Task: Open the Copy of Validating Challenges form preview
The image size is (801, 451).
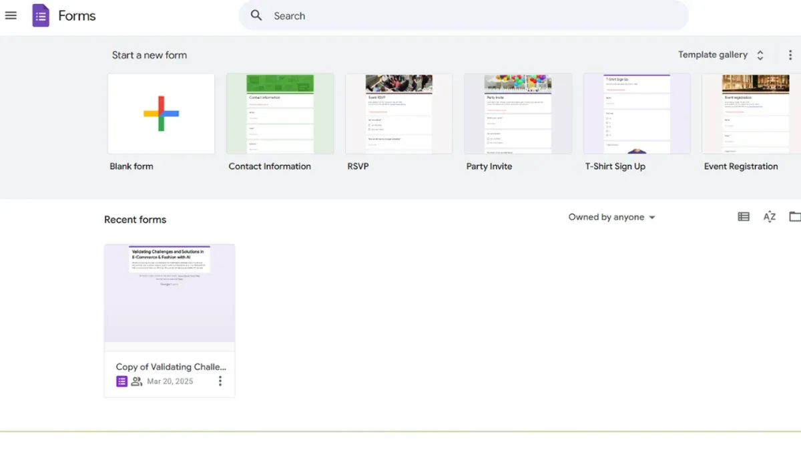Action: click(170, 293)
